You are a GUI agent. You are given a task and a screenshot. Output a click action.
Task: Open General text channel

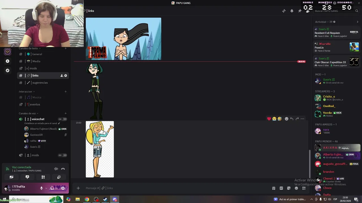pos(43,54)
